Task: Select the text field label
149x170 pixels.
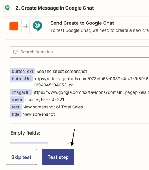Action: tap(16, 107)
